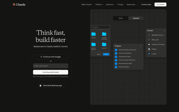Image resolution: width=179 pixels, height=112 pixels.
Task: Click Cancel in the file picker
Action: click(x=99, y=54)
